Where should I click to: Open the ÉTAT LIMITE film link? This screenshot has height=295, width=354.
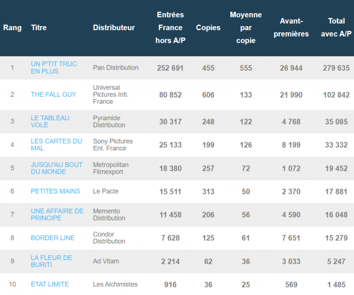pyautogui.click(x=49, y=284)
